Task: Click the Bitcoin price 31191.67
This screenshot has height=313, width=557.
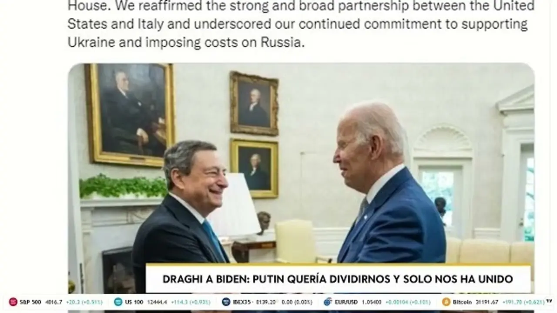Action: pos(487,302)
